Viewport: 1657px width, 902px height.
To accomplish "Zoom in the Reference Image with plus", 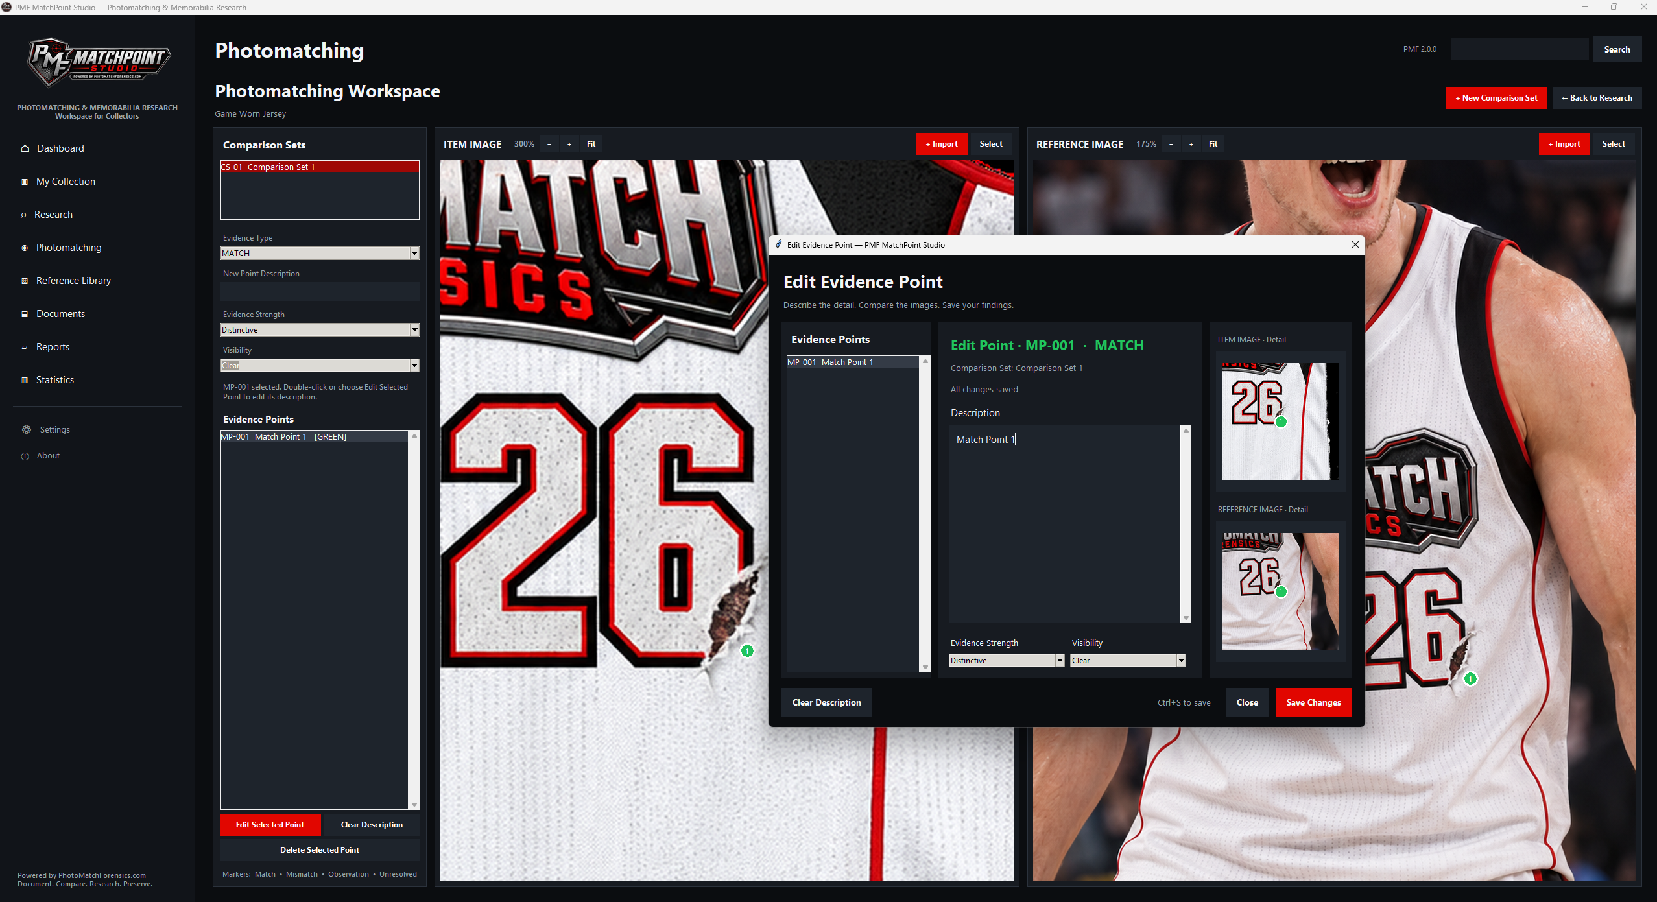I will tap(1191, 144).
